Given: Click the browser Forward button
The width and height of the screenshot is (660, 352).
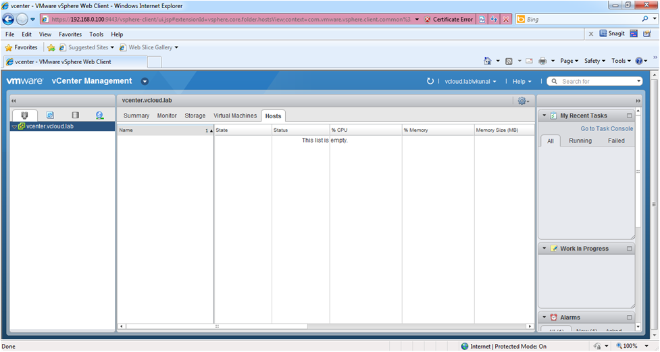Looking at the screenshot, I should pyautogui.click(x=22, y=19).
